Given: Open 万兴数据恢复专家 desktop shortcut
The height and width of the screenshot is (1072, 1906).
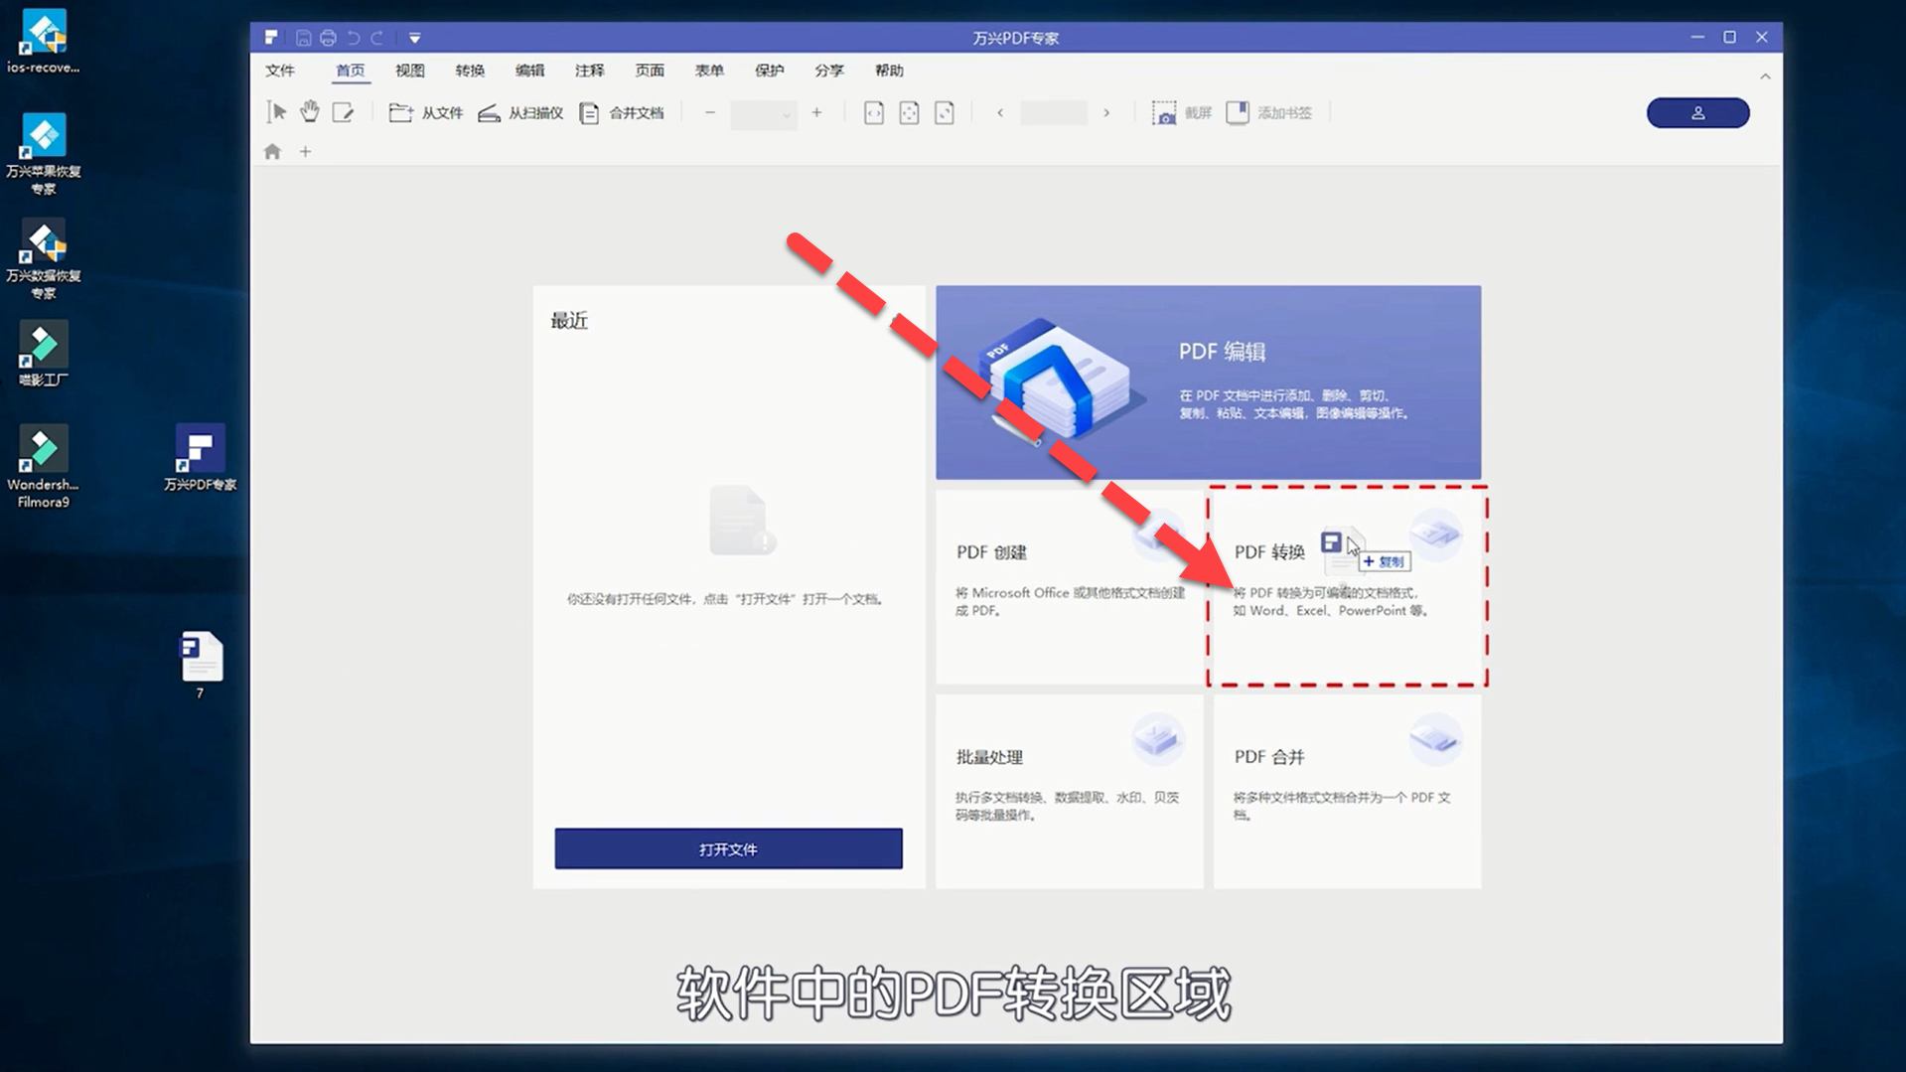Looking at the screenshot, I should click(43, 258).
